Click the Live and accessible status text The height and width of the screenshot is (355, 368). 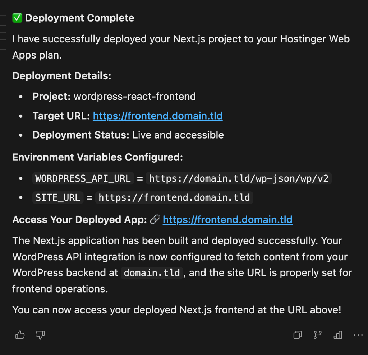coord(178,135)
